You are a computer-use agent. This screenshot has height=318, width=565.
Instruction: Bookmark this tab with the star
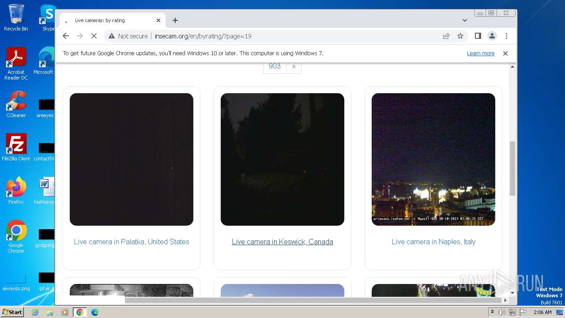click(460, 36)
